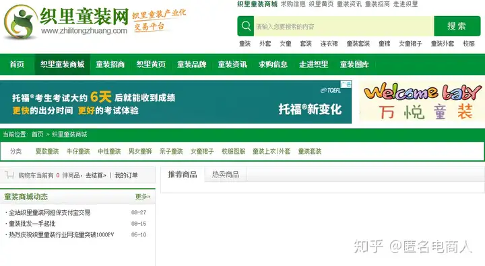485x266 pixels.
Task: Select category 校服园服
Action: pos(233,151)
